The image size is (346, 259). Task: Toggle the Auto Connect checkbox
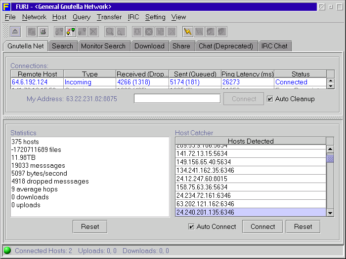pos(191,226)
